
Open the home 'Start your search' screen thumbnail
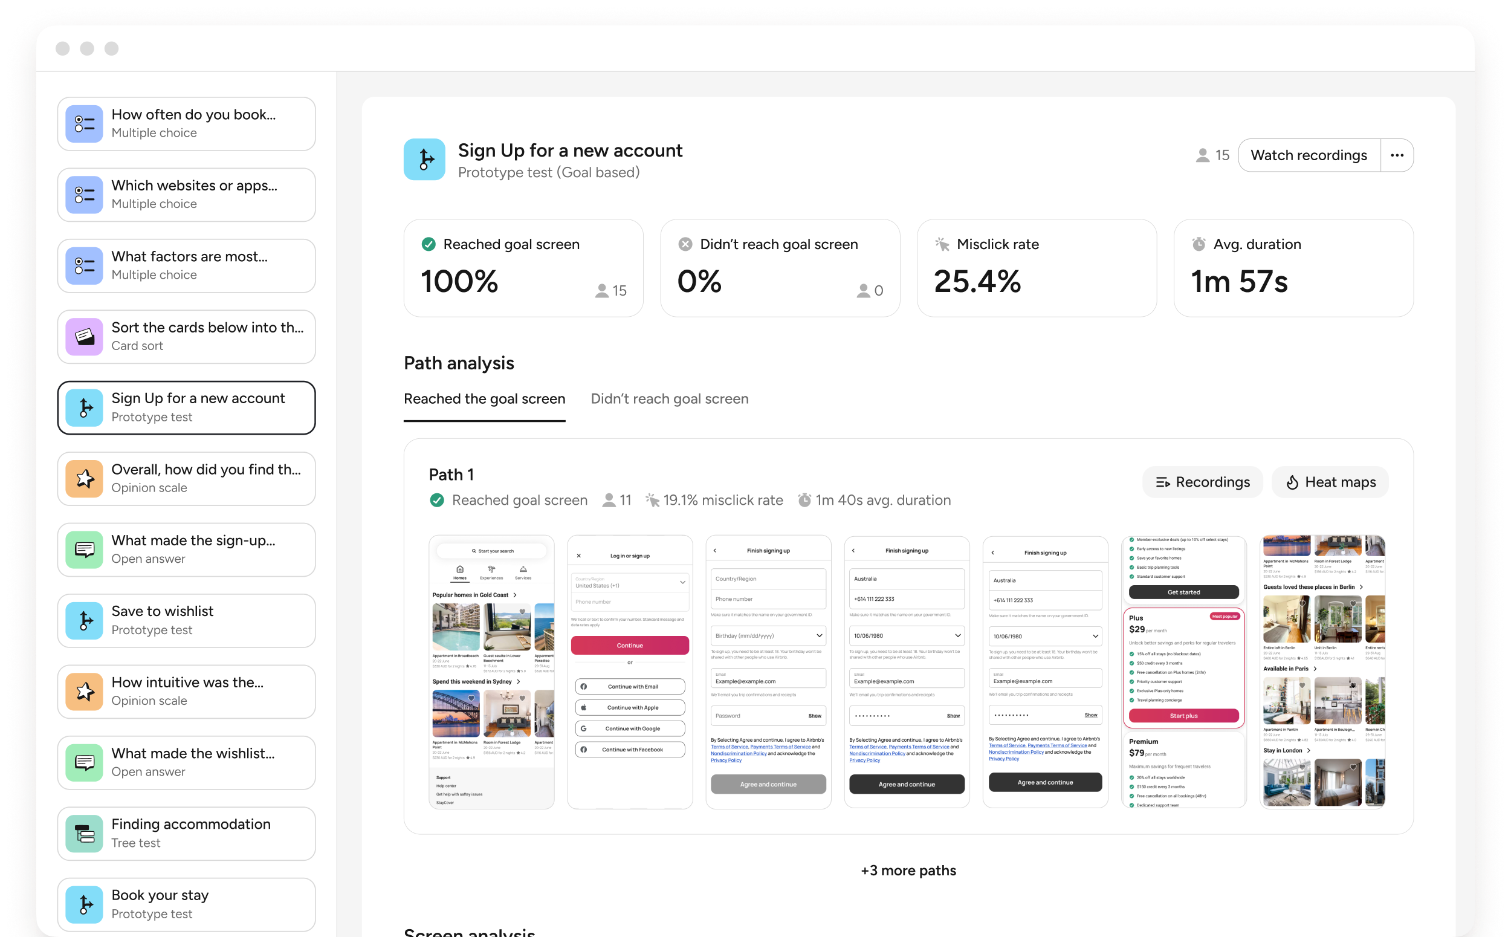tap(491, 672)
